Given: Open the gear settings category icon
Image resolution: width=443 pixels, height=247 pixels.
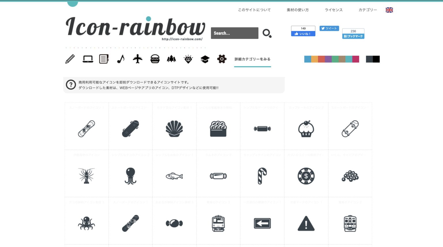Looking at the screenshot, I should [x=221, y=59].
